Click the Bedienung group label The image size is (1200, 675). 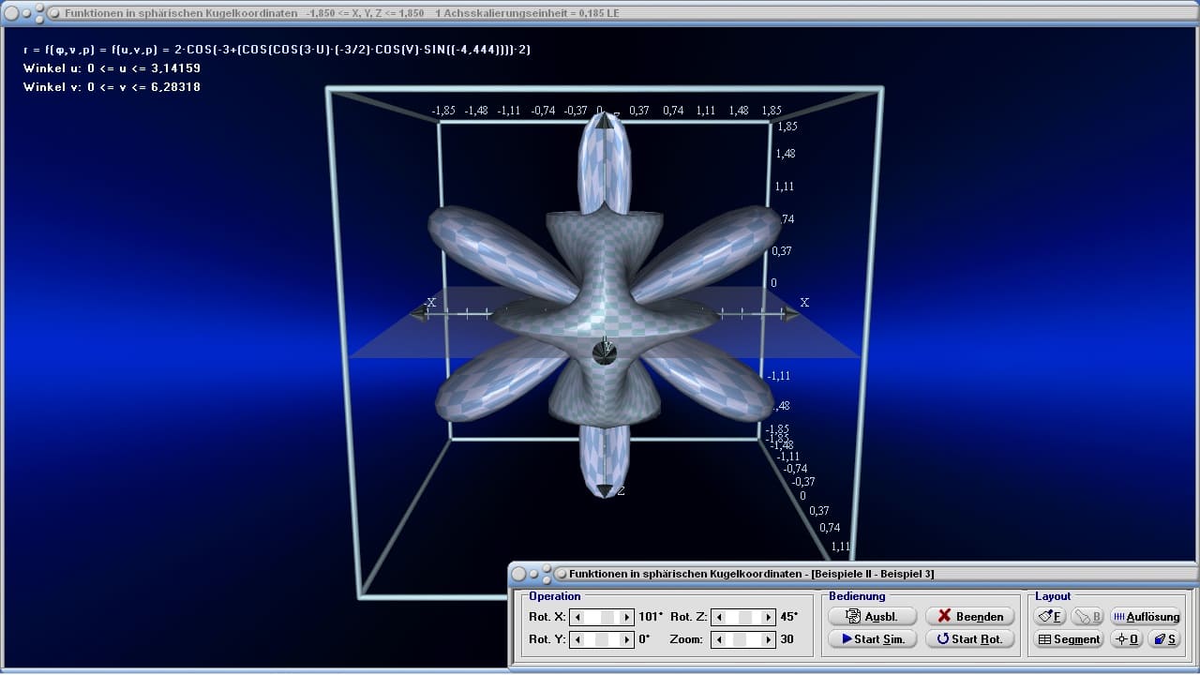857,596
